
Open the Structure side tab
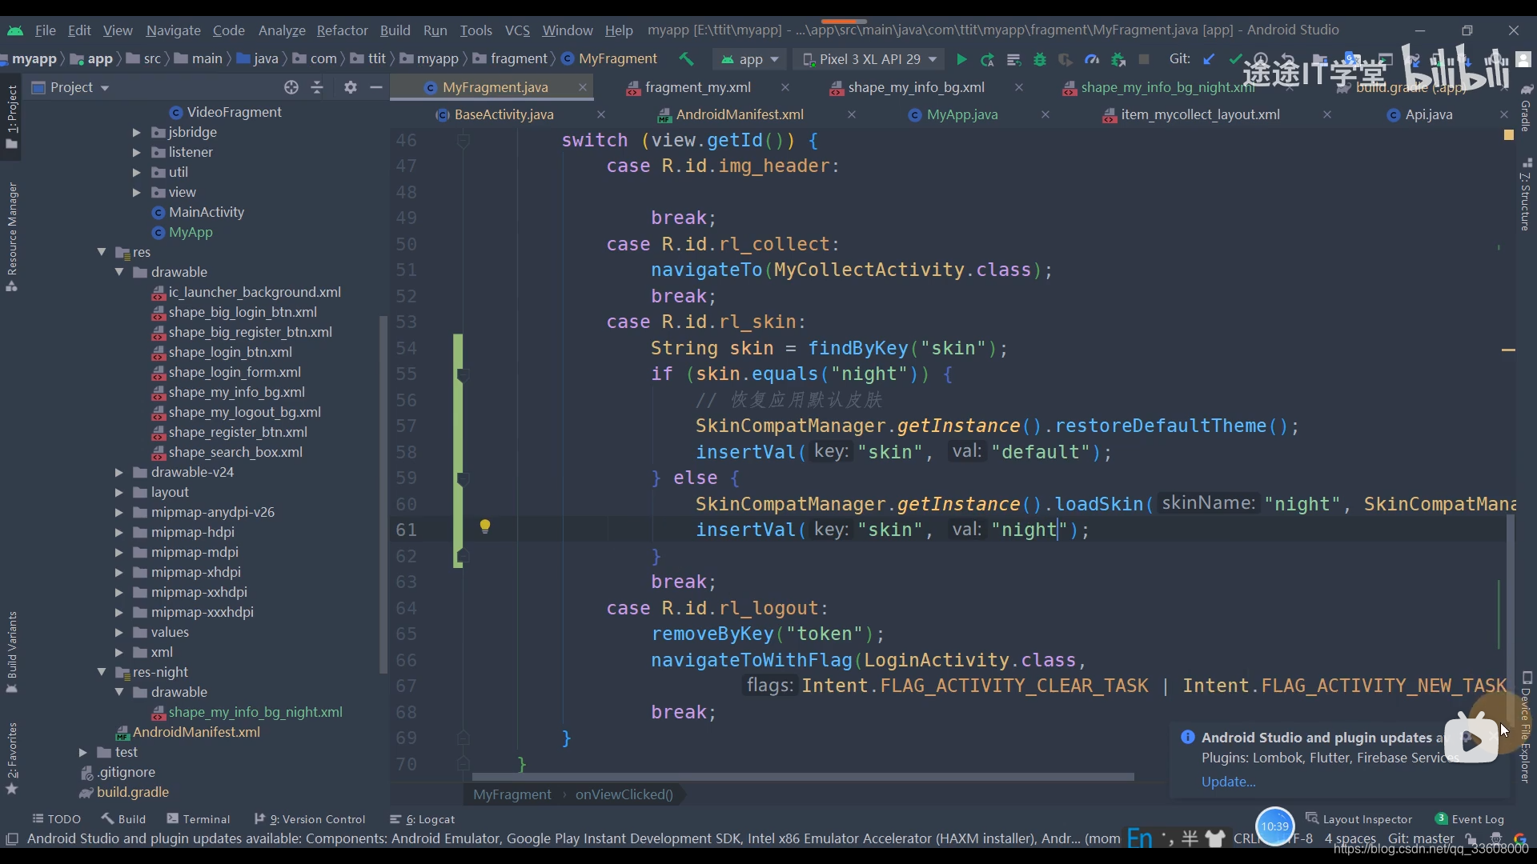(1526, 194)
